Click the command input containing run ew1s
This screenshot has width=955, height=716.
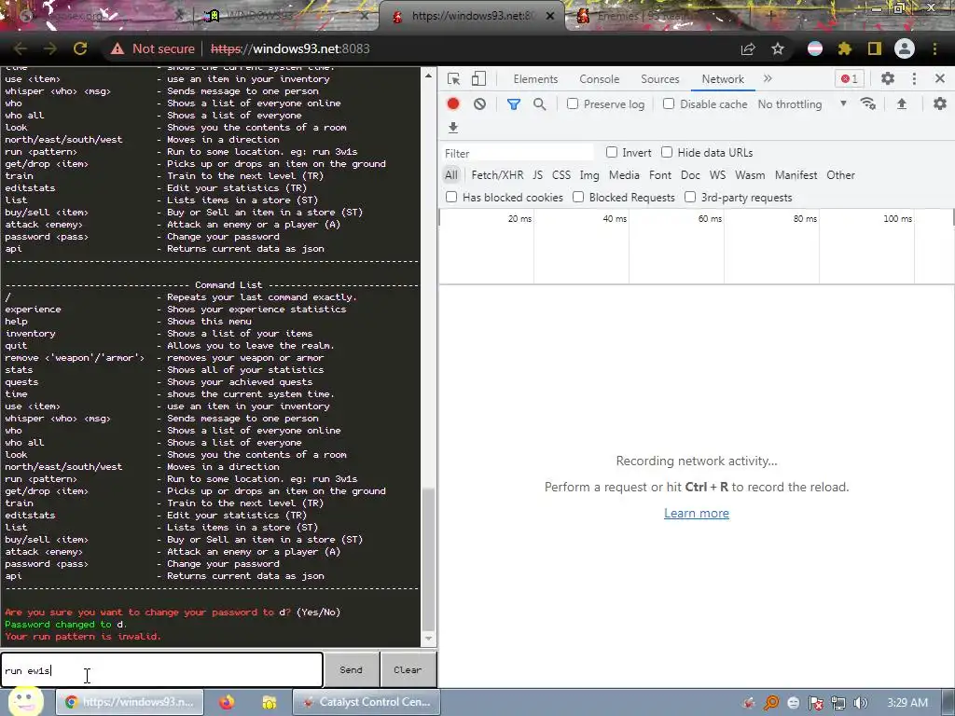pyautogui.click(x=161, y=670)
